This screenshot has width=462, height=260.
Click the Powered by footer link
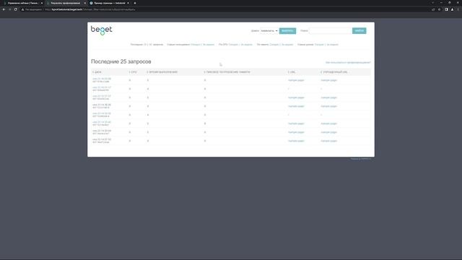[361, 159]
